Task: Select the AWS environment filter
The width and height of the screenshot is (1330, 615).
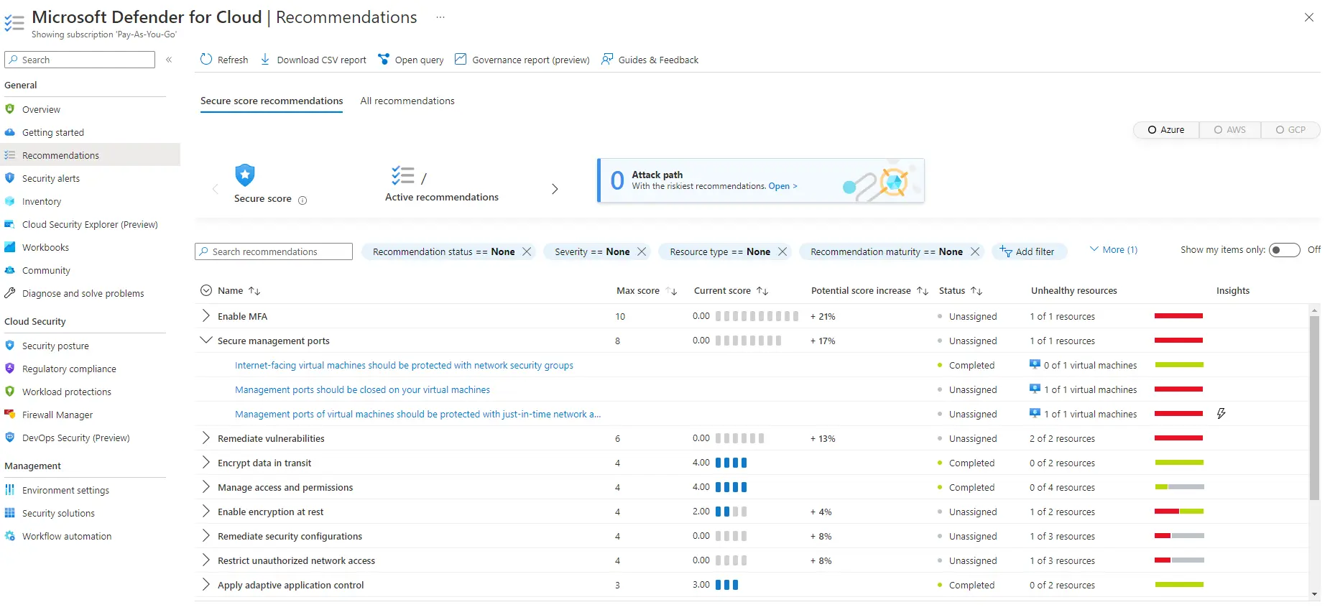Action: 1229,130
